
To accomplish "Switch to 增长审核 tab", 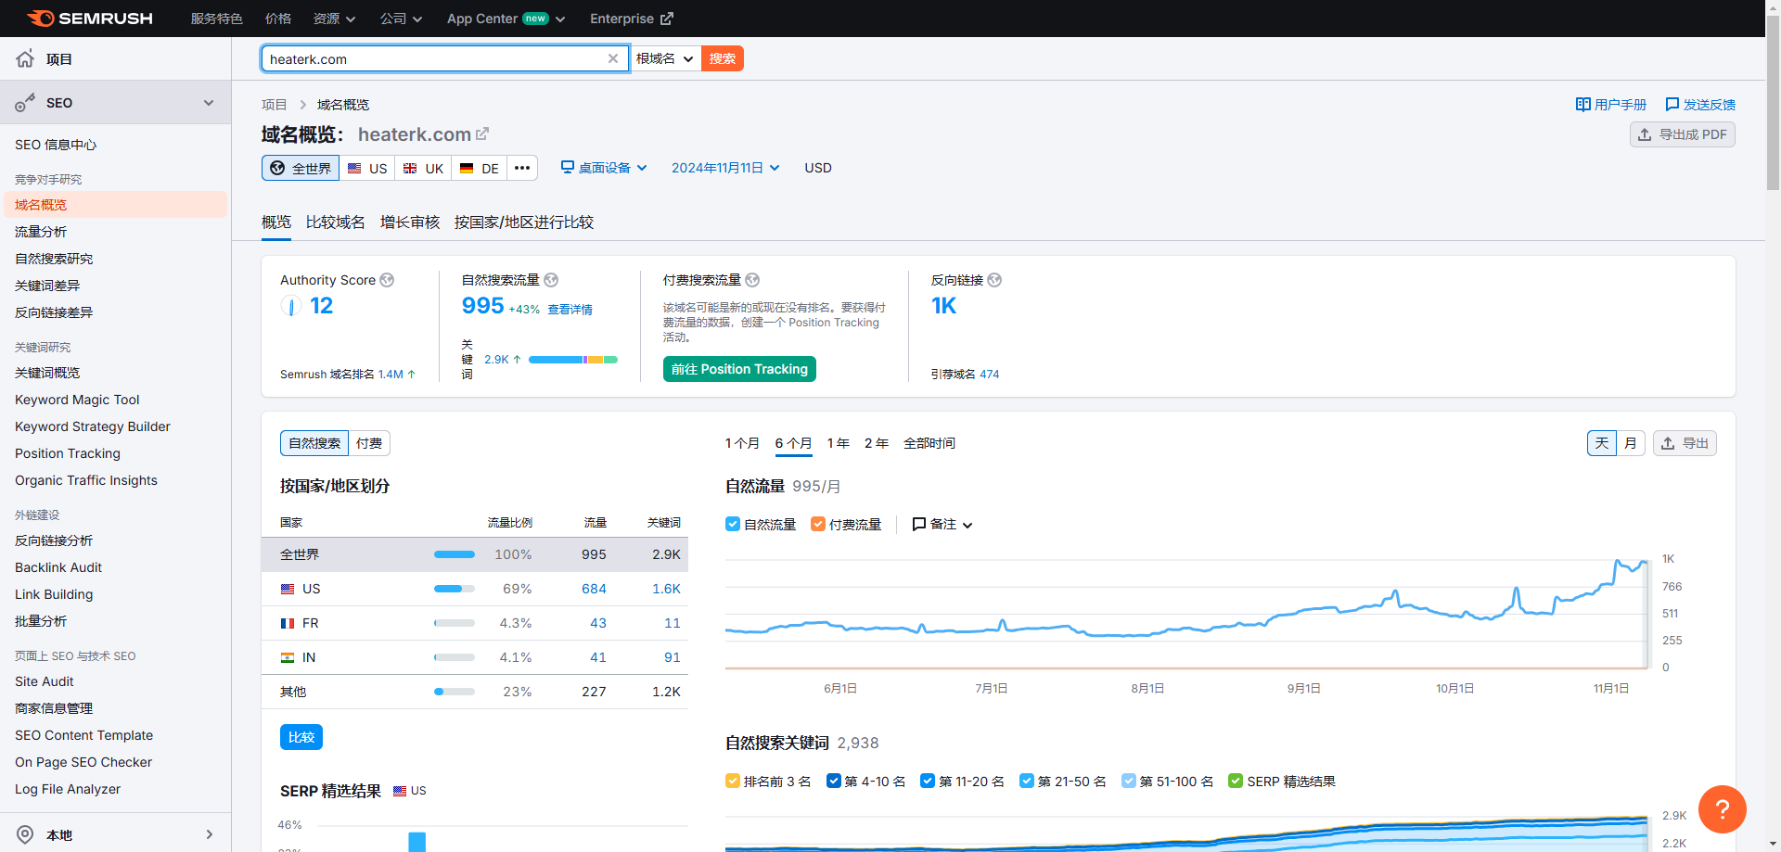I will tap(410, 223).
